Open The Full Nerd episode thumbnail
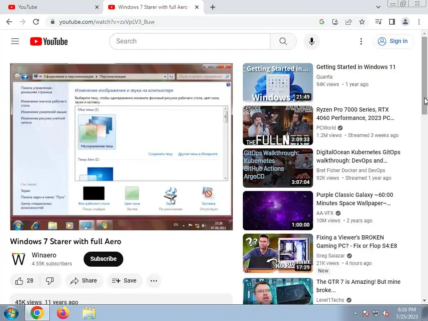Screen dimensions: 428x321 (278, 125)
